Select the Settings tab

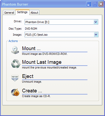point(22,12)
